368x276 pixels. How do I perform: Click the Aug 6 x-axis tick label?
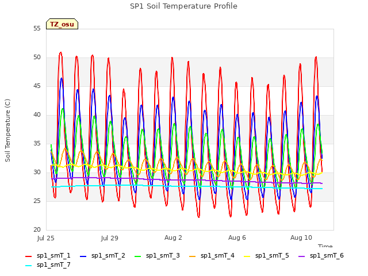pos(237,237)
